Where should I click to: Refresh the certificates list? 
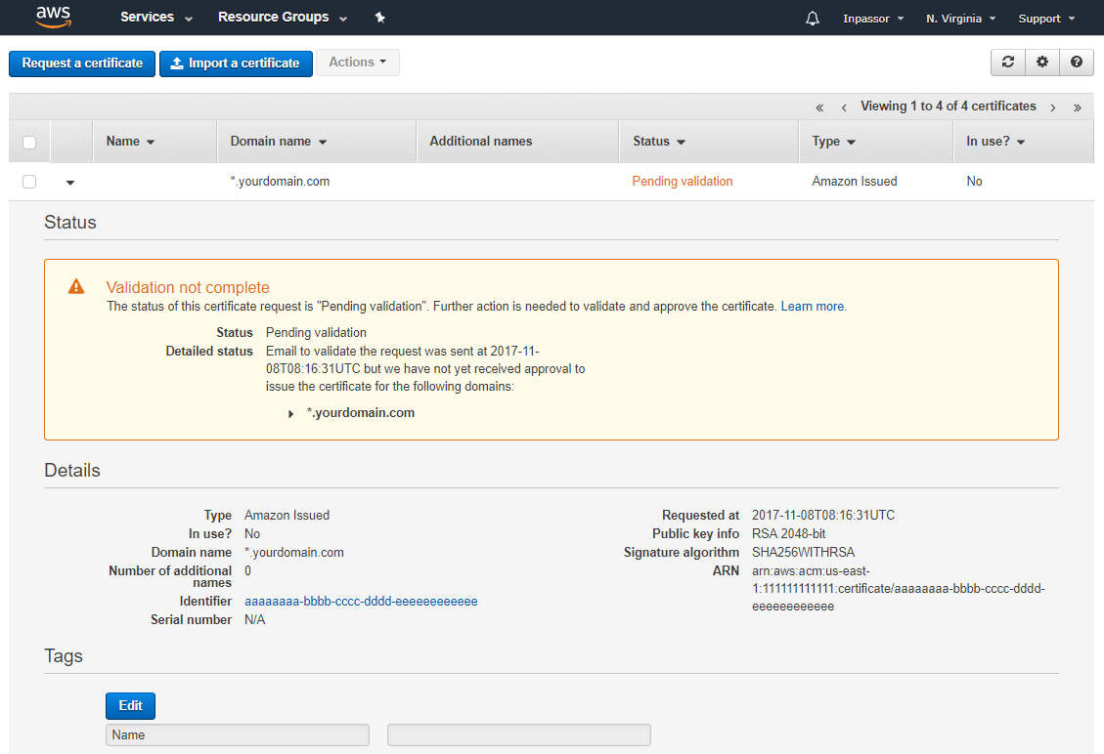[1008, 63]
